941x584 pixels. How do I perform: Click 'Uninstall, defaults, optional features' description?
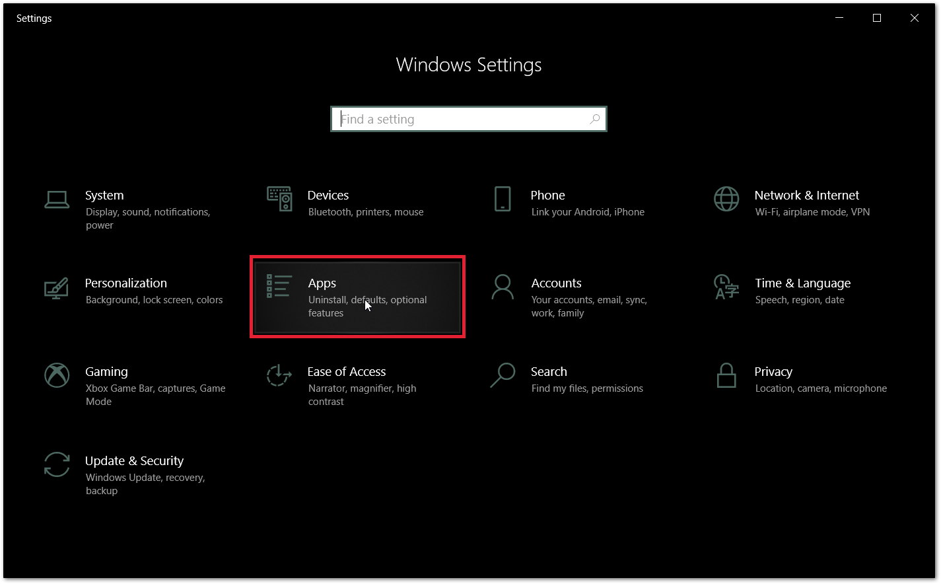368,307
